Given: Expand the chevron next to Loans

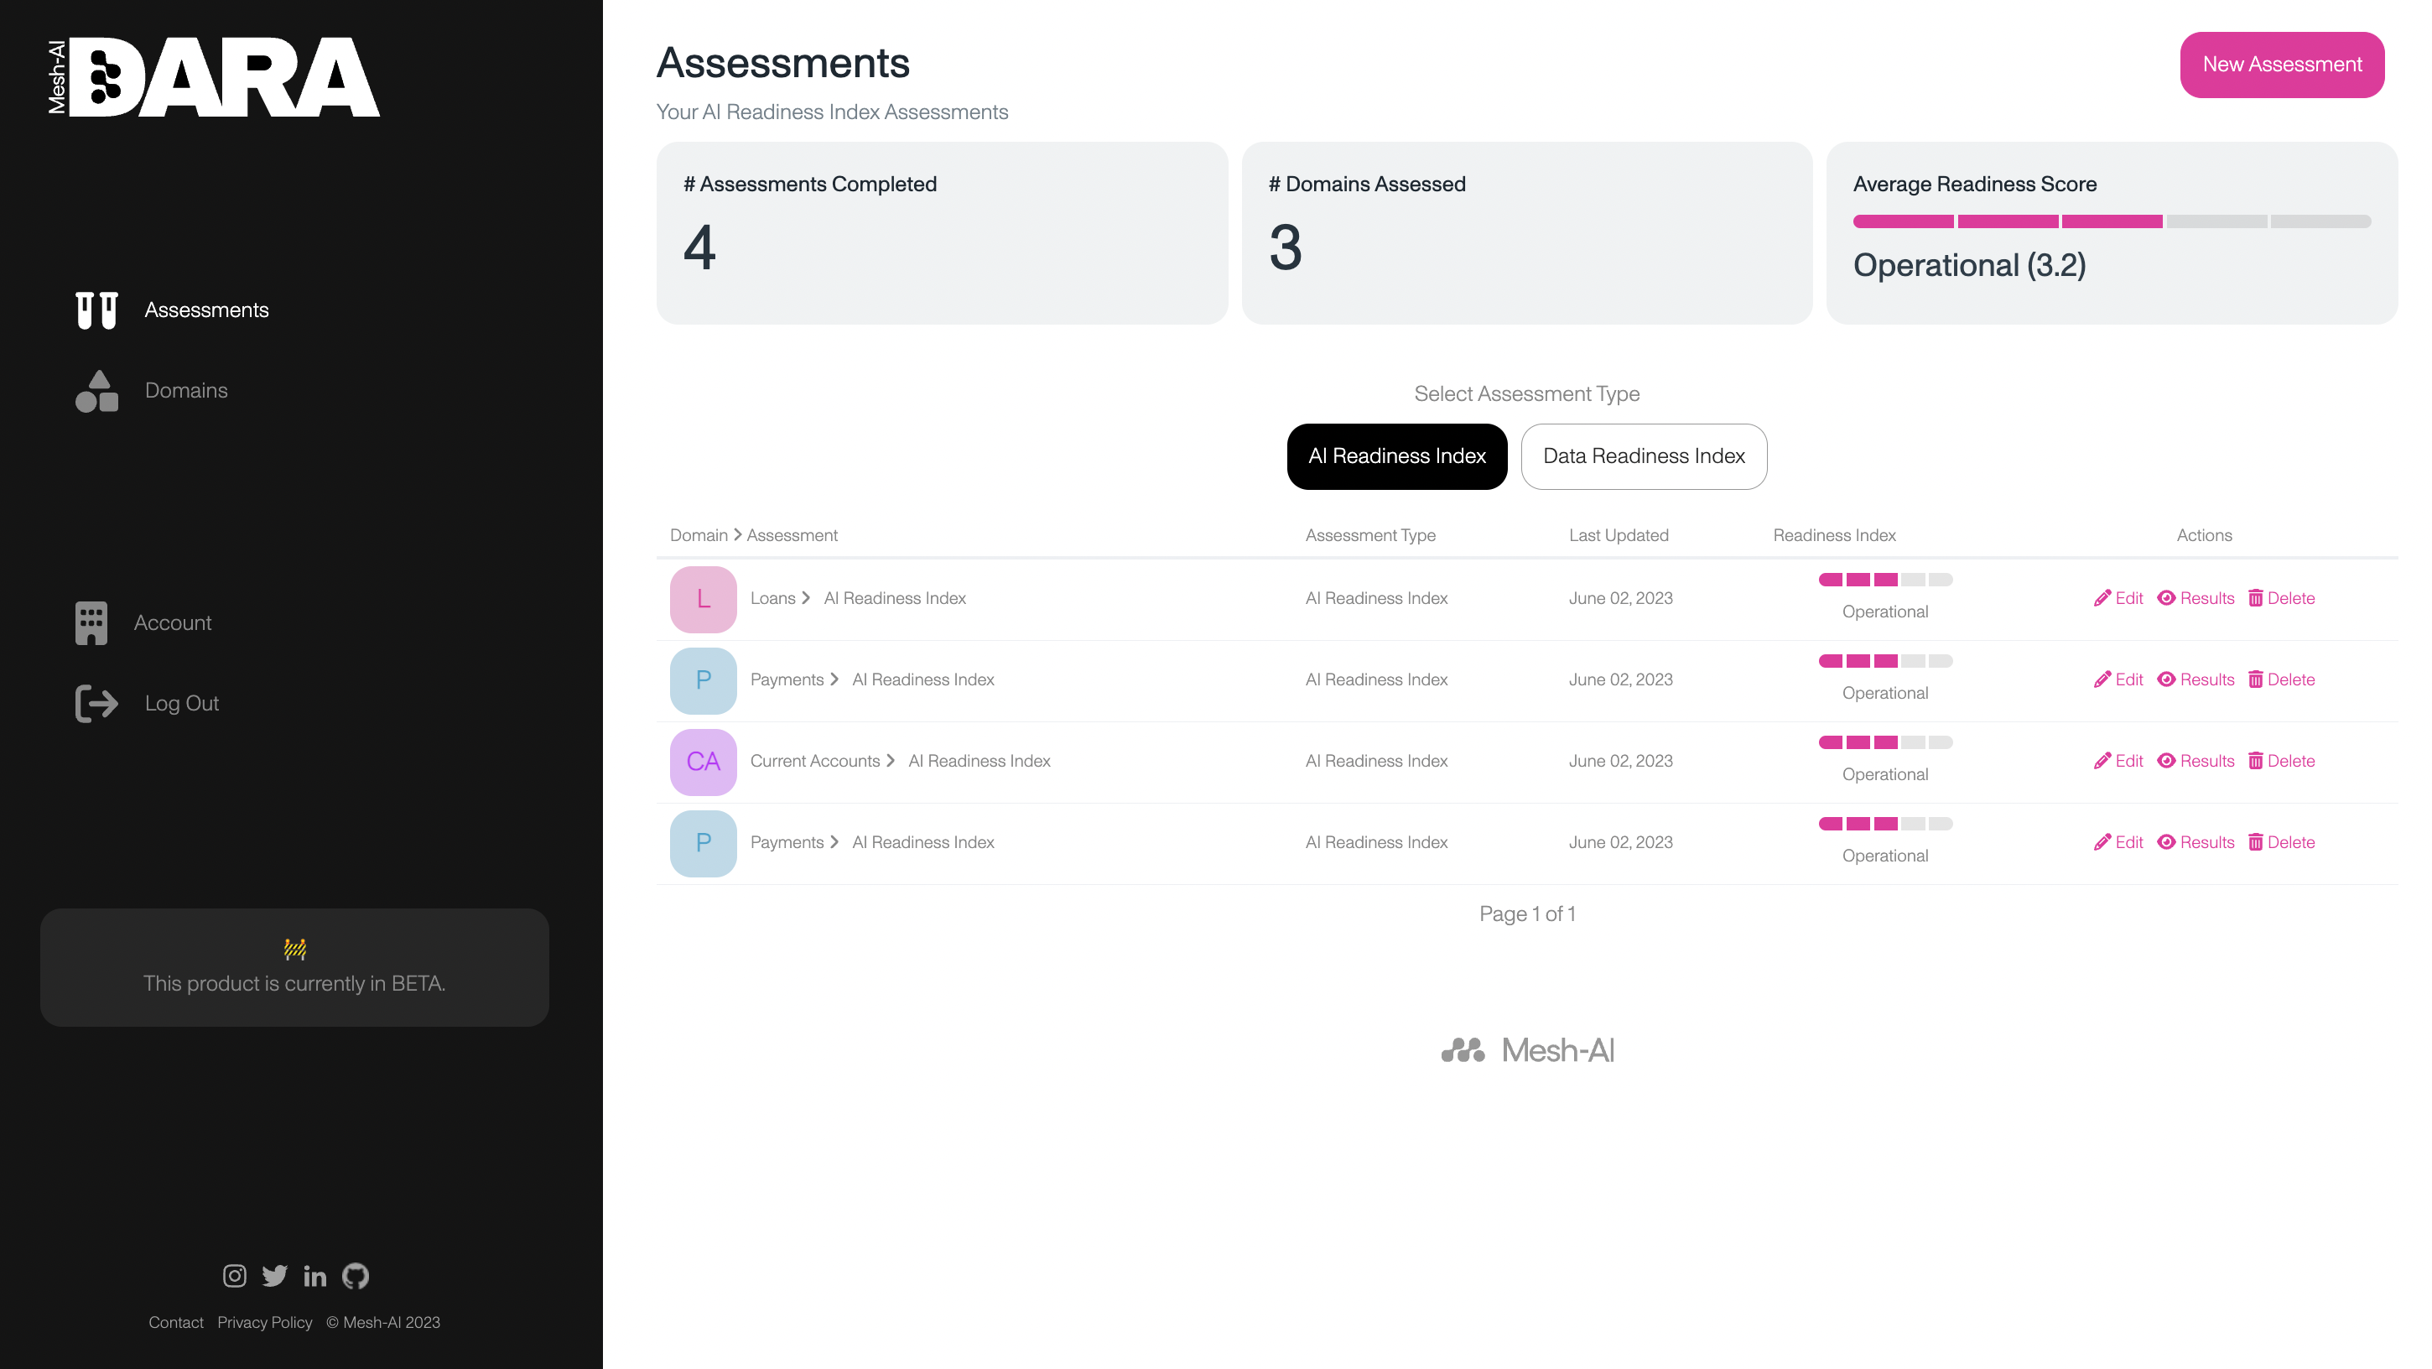Looking at the screenshot, I should pyautogui.click(x=808, y=597).
